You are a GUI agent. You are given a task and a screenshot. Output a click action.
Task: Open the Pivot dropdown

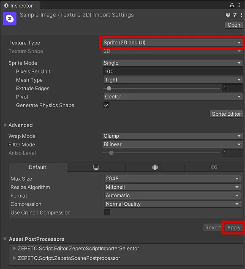(173, 97)
